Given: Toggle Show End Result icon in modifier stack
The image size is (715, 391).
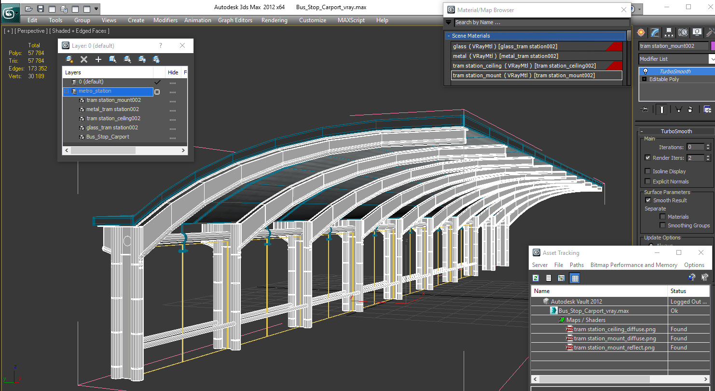Looking at the screenshot, I should pyautogui.click(x=662, y=110).
